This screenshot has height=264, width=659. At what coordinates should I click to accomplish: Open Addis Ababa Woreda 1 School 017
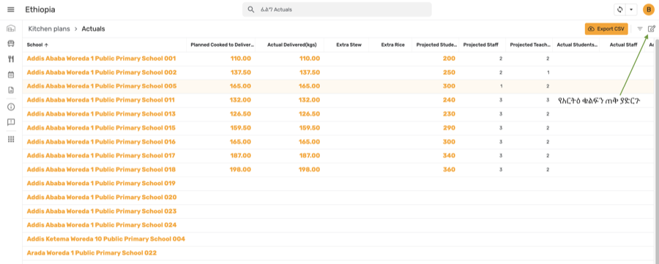[101, 155]
